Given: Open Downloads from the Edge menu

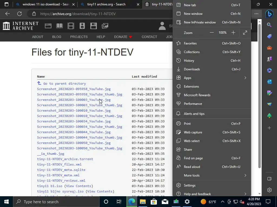Looking at the screenshot, I should coord(212,69).
